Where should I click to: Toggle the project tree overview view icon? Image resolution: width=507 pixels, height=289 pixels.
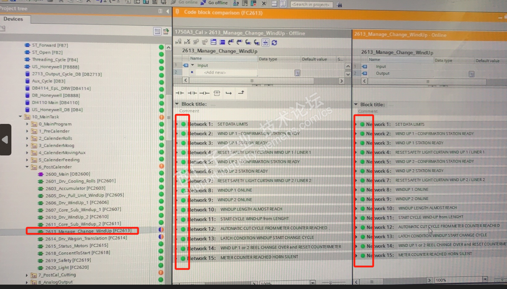[x=157, y=31]
